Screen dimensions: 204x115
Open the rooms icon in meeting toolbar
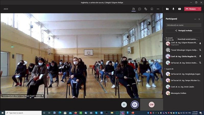(x=152, y=9)
